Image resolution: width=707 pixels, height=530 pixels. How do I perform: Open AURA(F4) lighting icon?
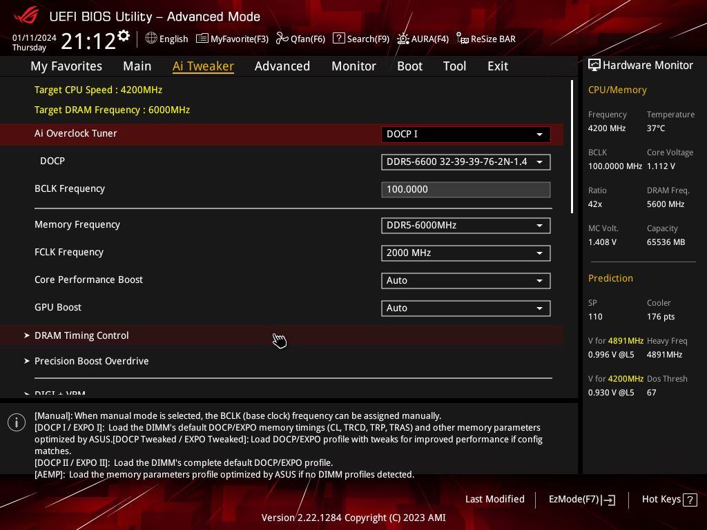click(403, 39)
